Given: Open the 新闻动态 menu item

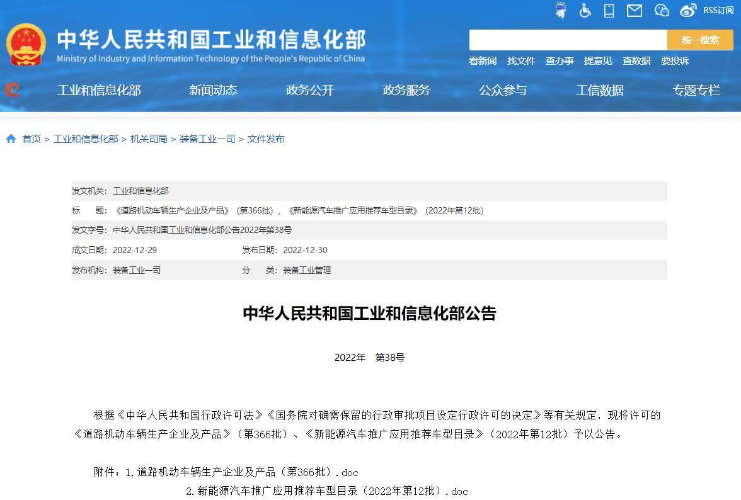Looking at the screenshot, I should coord(214,90).
